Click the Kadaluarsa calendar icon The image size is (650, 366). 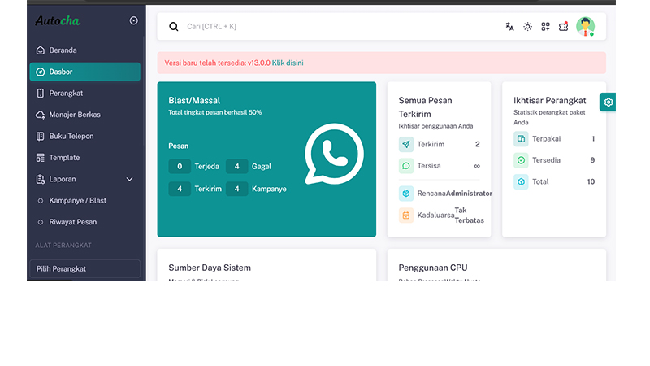(x=405, y=216)
